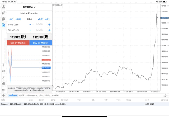Tap the new order document icon
This screenshot has width=169, height=118.
[x=3, y=25]
